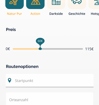Enable the Darkside category label

(56, 14)
